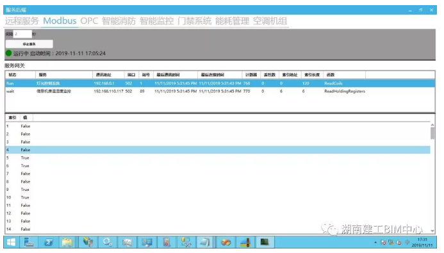
Task: Click the red tower server taskbar icon
Action: [x=167, y=242]
